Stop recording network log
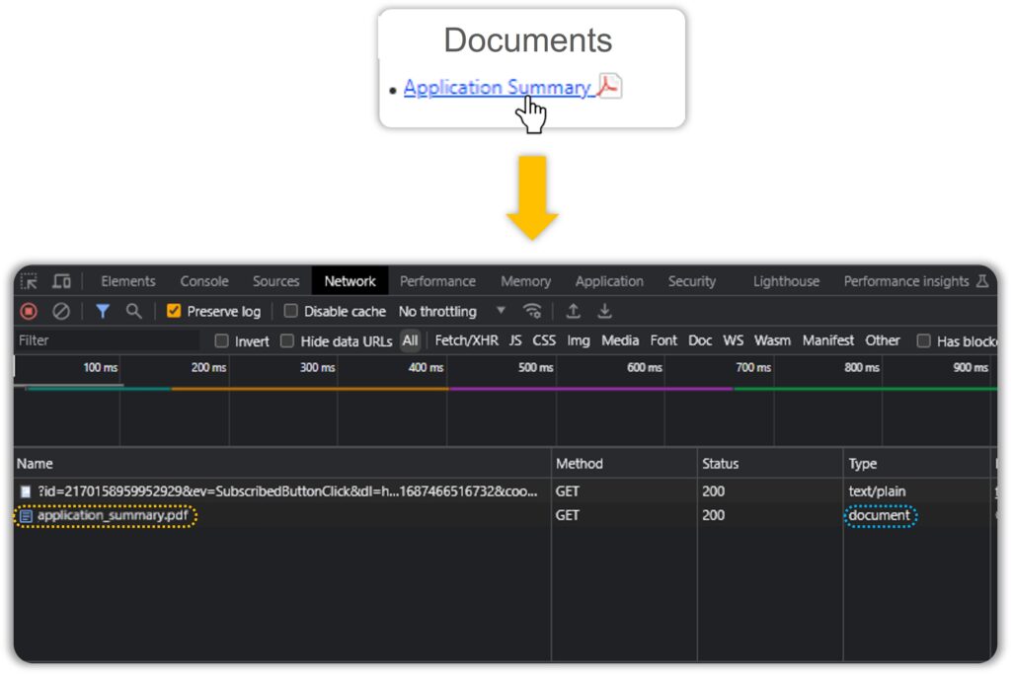Image resolution: width=1011 pixels, height=674 pixels. 29,312
